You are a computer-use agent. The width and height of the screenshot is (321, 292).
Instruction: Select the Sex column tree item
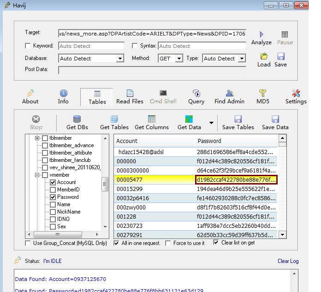(61, 226)
